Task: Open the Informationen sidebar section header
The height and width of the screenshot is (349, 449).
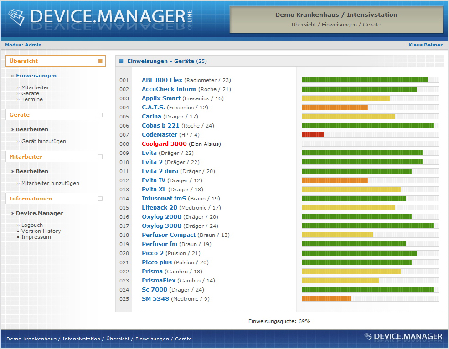Action: pos(56,199)
